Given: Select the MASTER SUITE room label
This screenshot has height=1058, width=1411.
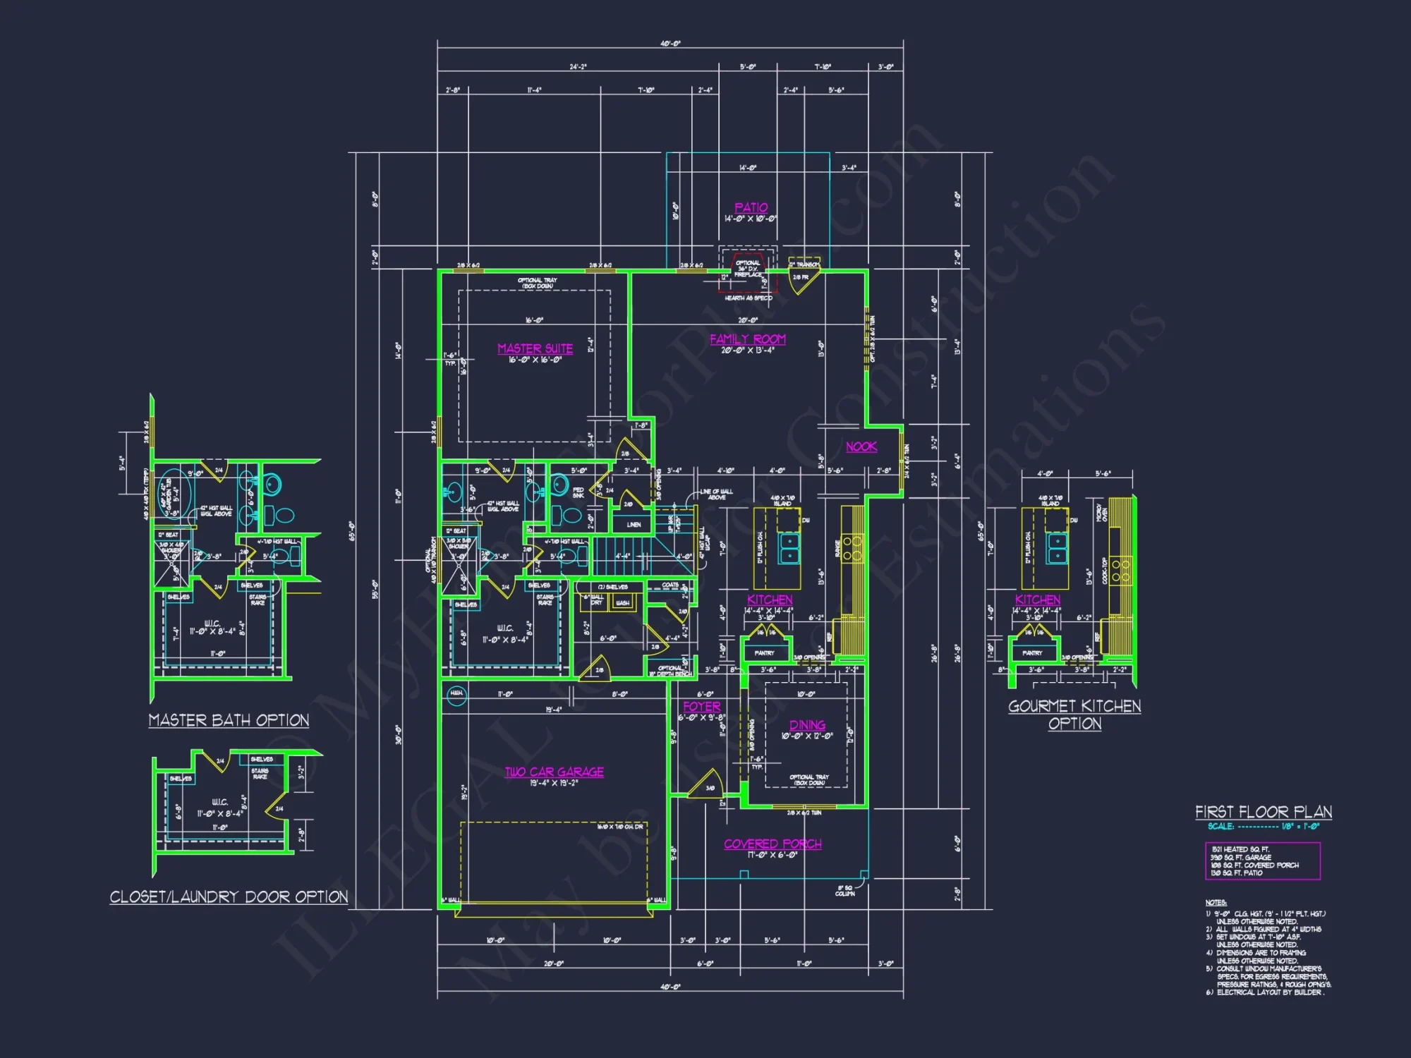Looking at the screenshot, I should [535, 348].
